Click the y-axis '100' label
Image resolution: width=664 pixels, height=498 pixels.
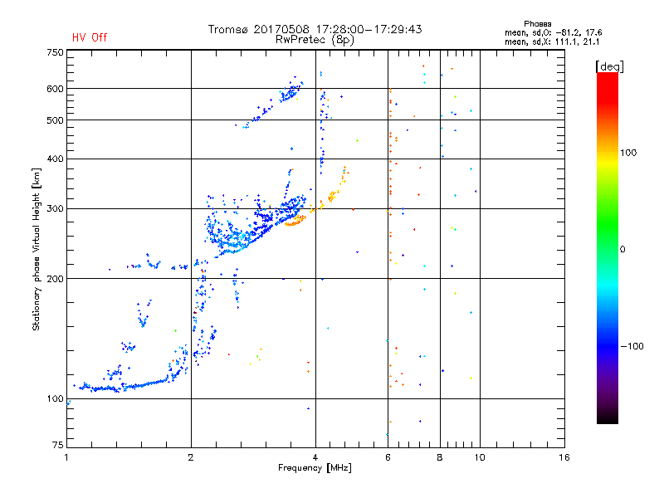[55, 398]
